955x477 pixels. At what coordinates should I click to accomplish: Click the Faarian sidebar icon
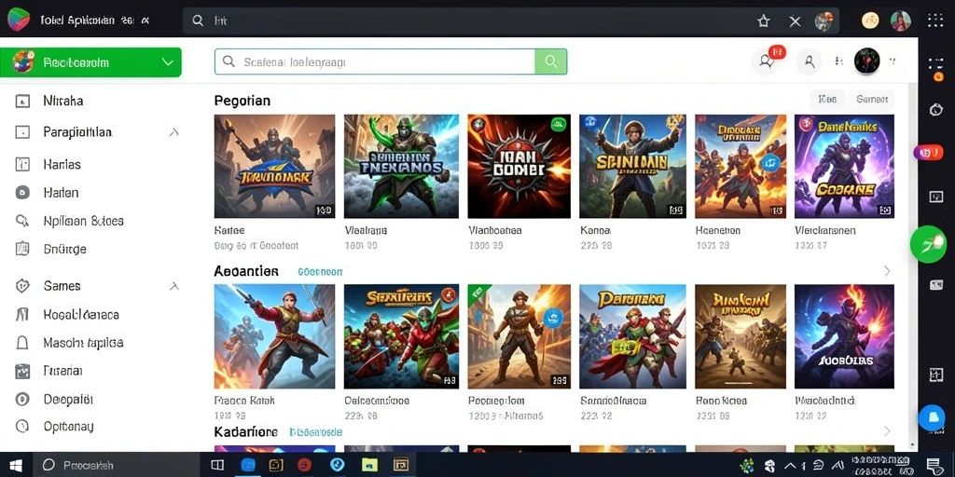tap(22, 371)
